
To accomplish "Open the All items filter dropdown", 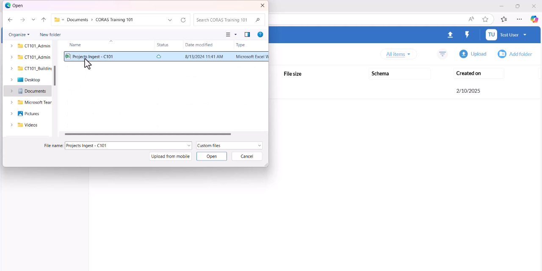I will point(398,54).
